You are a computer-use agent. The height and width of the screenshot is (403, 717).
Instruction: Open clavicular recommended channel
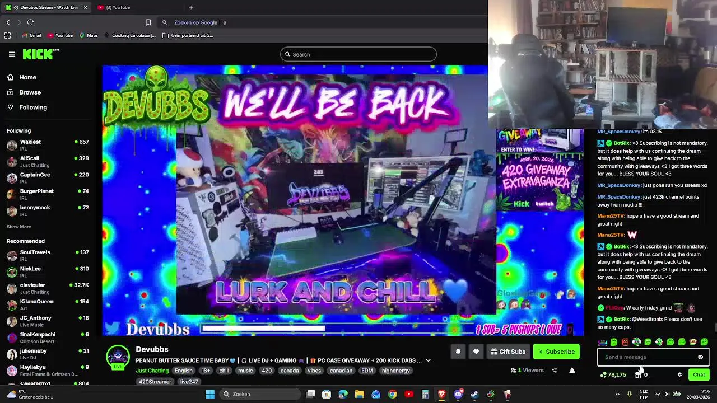click(x=48, y=288)
